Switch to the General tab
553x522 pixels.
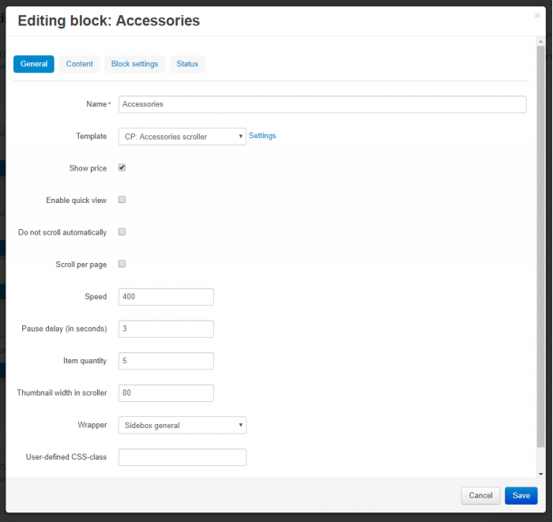[x=34, y=64]
